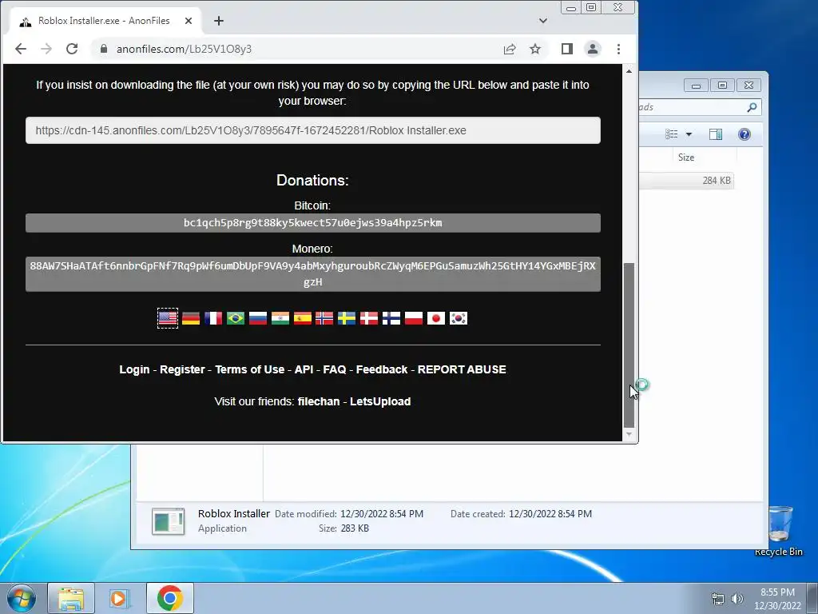Open Chrome's three-dot menu
Image resolution: width=818 pixels, height=614 pixels.
tap(619, 49)
